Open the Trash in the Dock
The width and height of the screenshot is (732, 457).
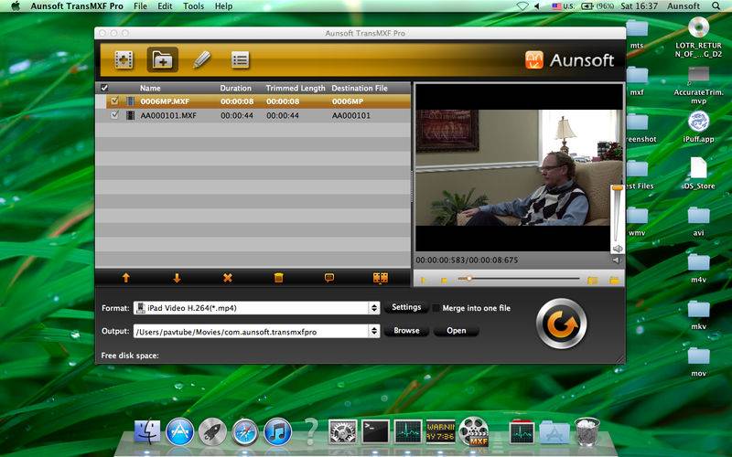tap(587, 431)
